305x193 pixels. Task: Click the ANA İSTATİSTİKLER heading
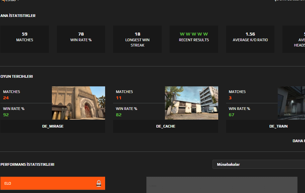18,16
